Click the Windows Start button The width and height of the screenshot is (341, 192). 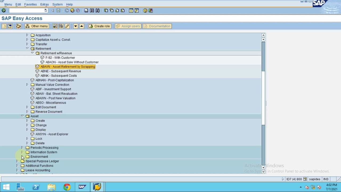pyautogui.click(x=6, y=187)
